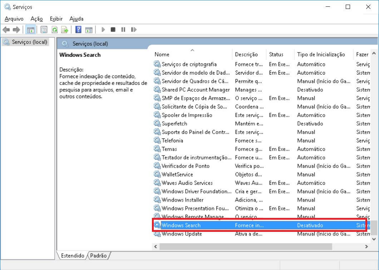
Task: Select Testador de instrumentação... row
Action: 261,157
